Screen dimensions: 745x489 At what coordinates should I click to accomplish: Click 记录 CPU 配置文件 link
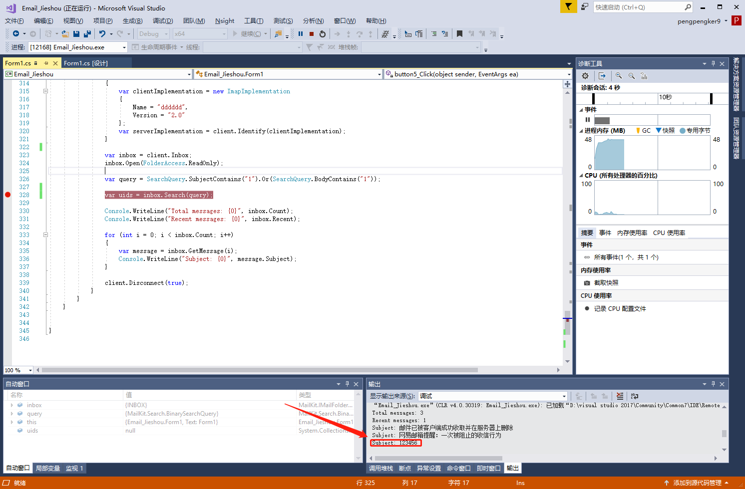coord(620,308)
